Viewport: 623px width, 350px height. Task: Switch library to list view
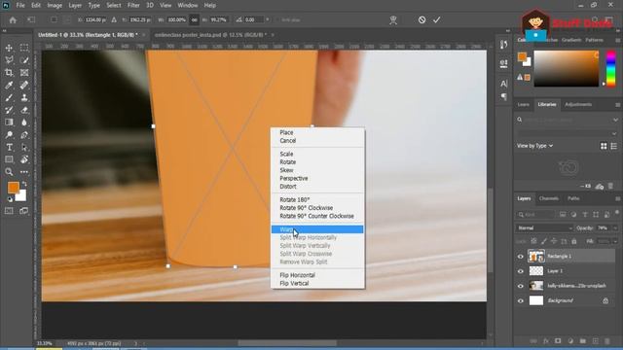[614, 146]
